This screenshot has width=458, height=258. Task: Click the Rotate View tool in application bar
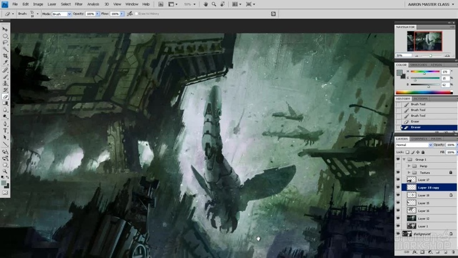point(223,4)
